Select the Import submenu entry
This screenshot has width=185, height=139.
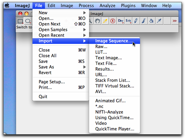(x=61, y=41)
